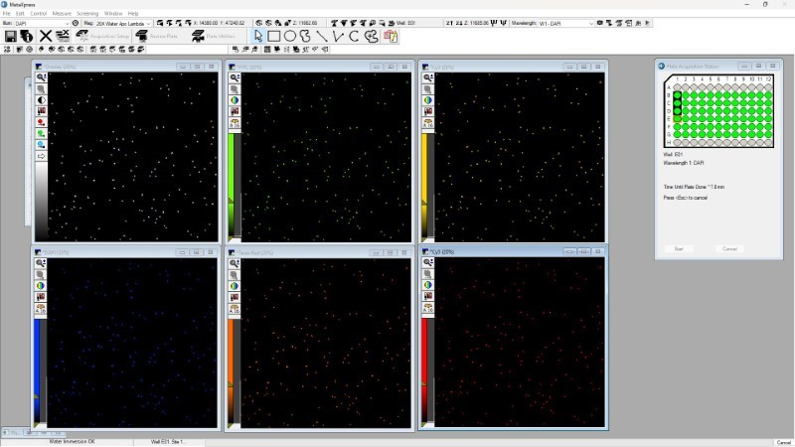
Task: Select the ellipse region tool
Action: (289, 36)
